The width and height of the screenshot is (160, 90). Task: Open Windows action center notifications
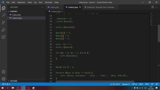point(157,88)
